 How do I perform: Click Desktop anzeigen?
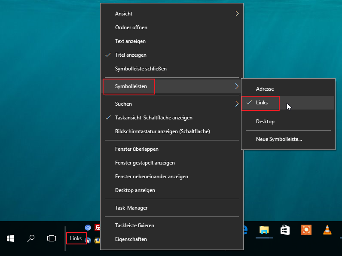click(172, 190)
